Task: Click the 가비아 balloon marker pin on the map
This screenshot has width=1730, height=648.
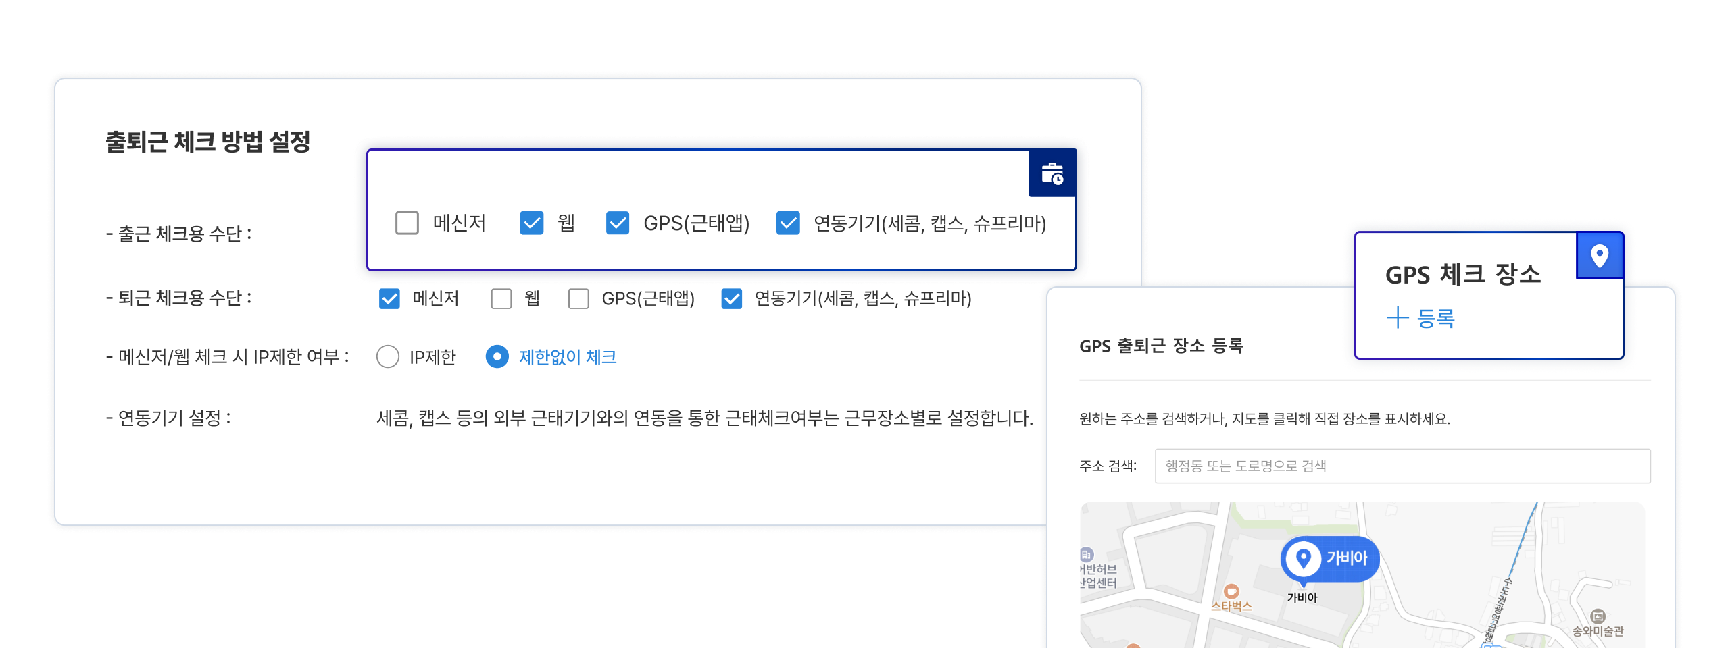Action: point(1329,558)
